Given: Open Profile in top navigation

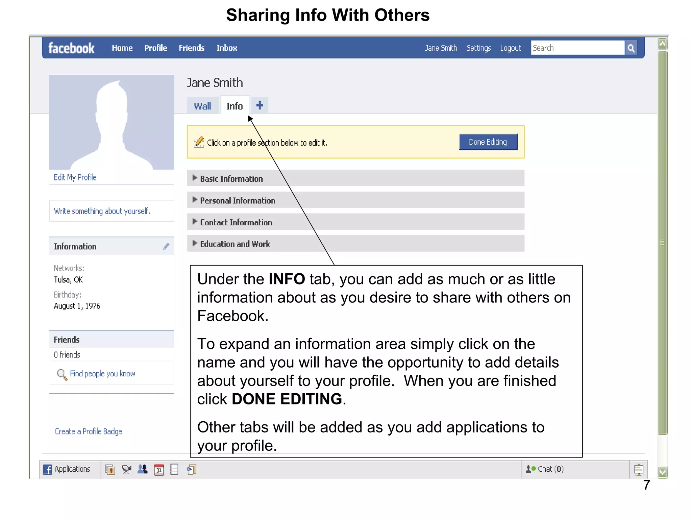Looking at the screenshot, I should pos(156,48).
